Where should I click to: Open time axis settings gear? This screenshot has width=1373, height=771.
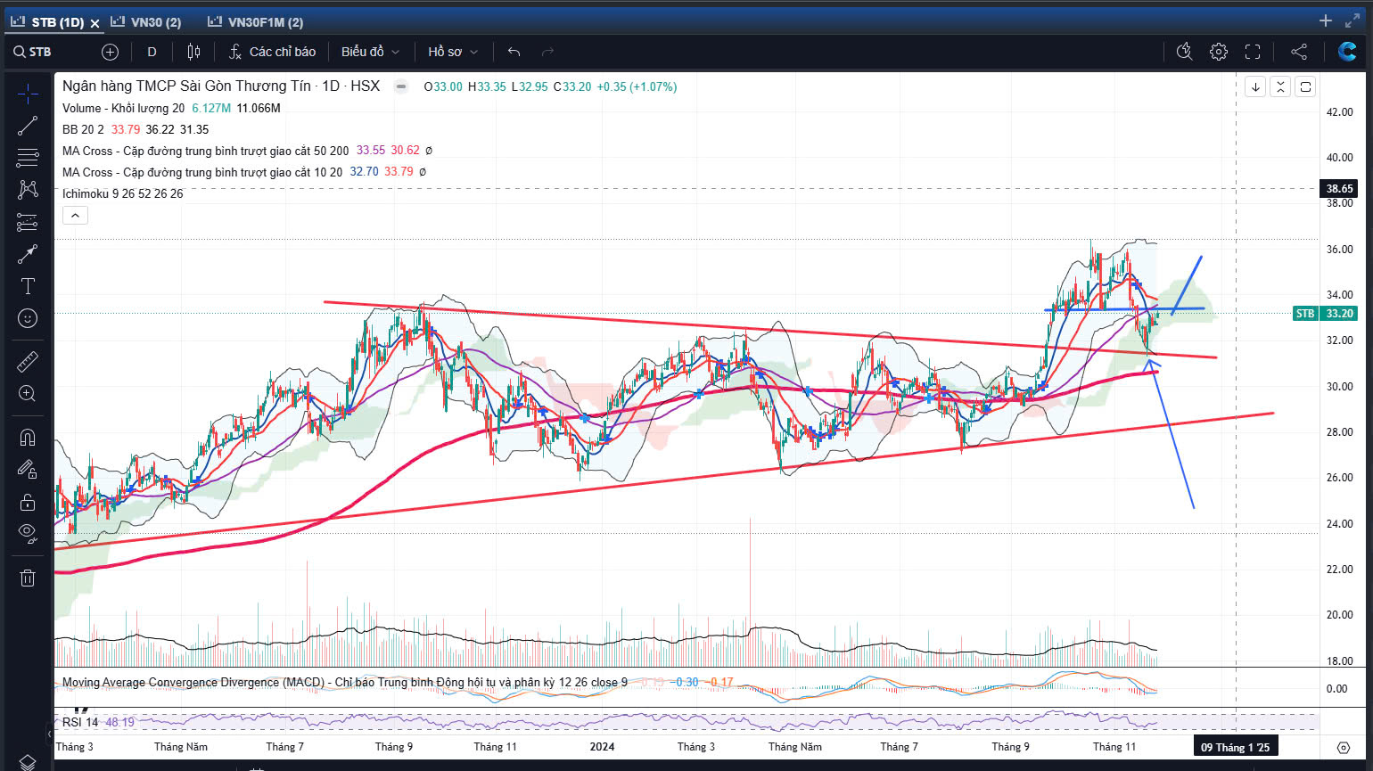(1344, 747)
